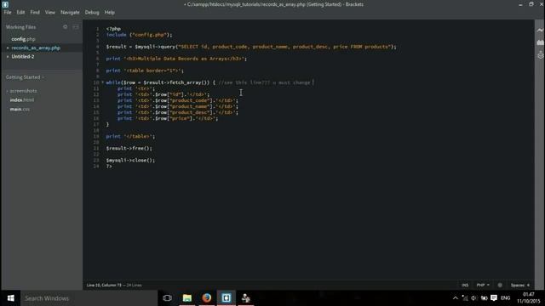Open Live Preview lightning icon
The image size is (545, 306).
click(x=540, y=31)
